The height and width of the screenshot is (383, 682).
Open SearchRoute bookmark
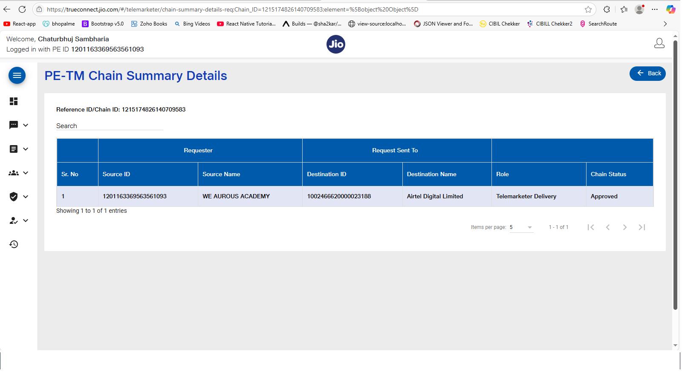coord(598,24)
